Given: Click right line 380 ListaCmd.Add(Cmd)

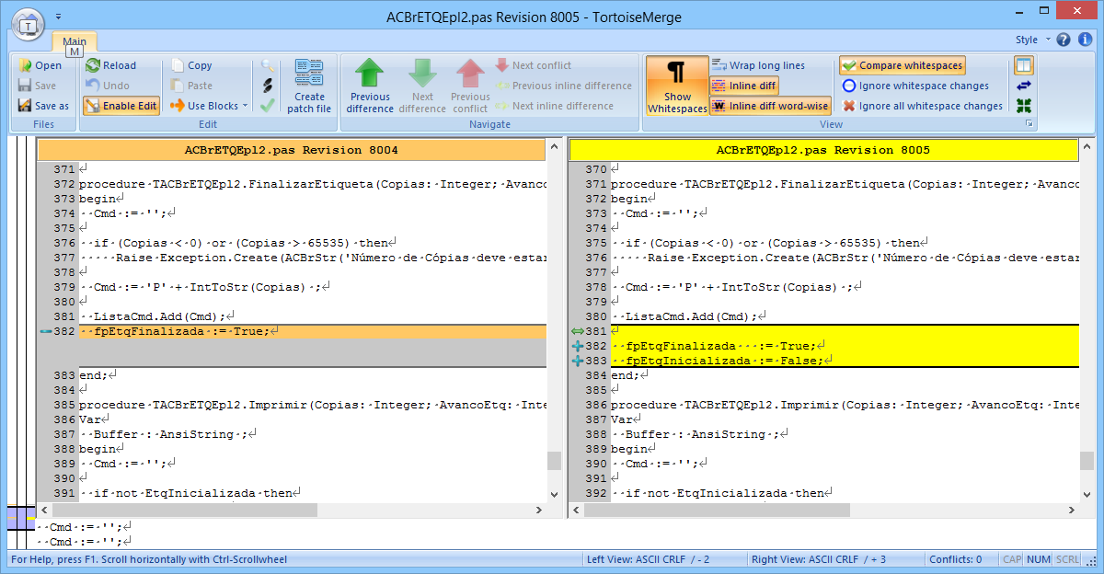Looking at the screenshot, I should [690, 316].
